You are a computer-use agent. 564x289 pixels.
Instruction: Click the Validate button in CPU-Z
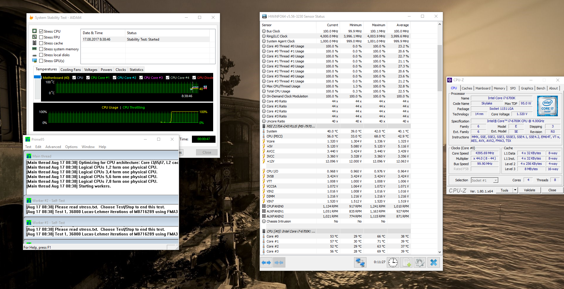(530, 190)
